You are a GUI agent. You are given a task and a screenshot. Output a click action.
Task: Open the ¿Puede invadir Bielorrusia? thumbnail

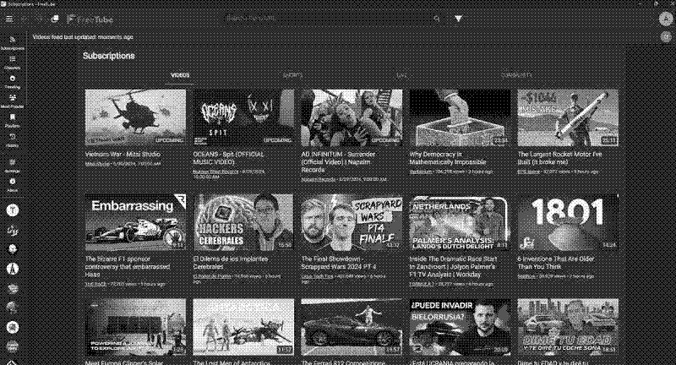(x=460, y=327)
